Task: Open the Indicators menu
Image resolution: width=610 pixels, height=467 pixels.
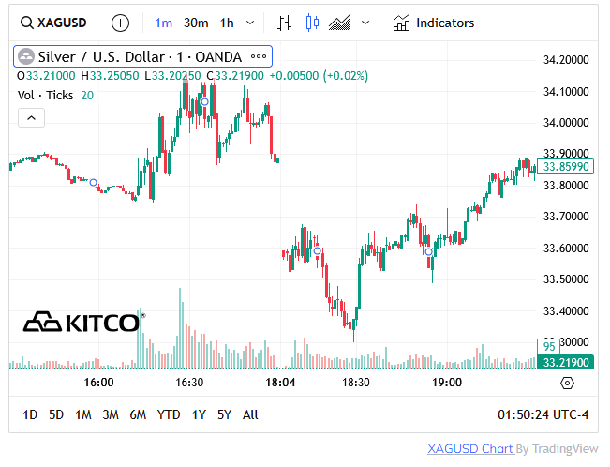Action: [x=434, y=23]
